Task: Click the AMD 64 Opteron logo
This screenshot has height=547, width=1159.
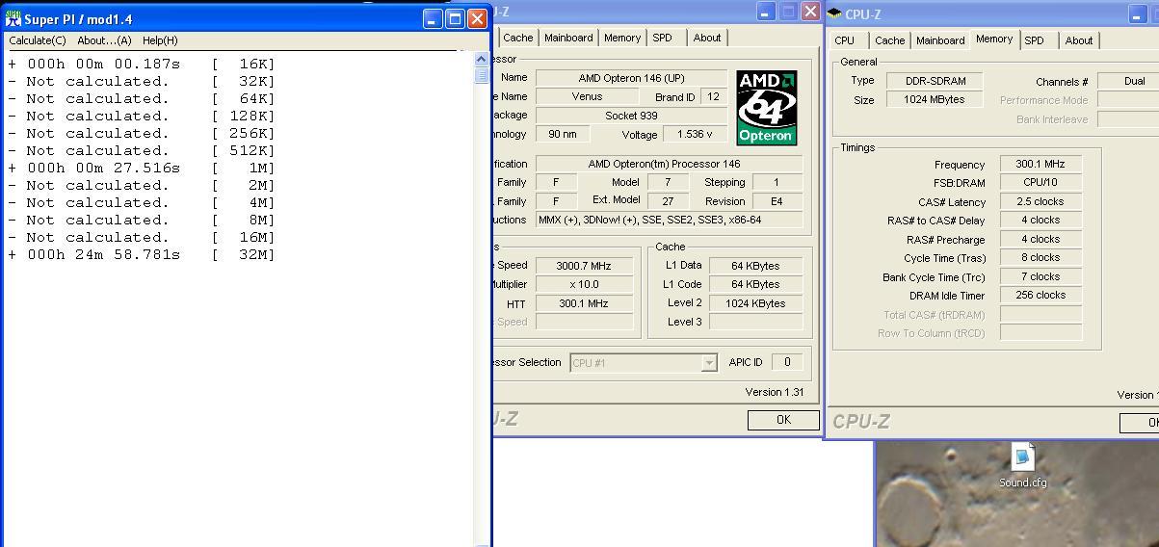Action: pyautogui.click(x=767, y=108)
